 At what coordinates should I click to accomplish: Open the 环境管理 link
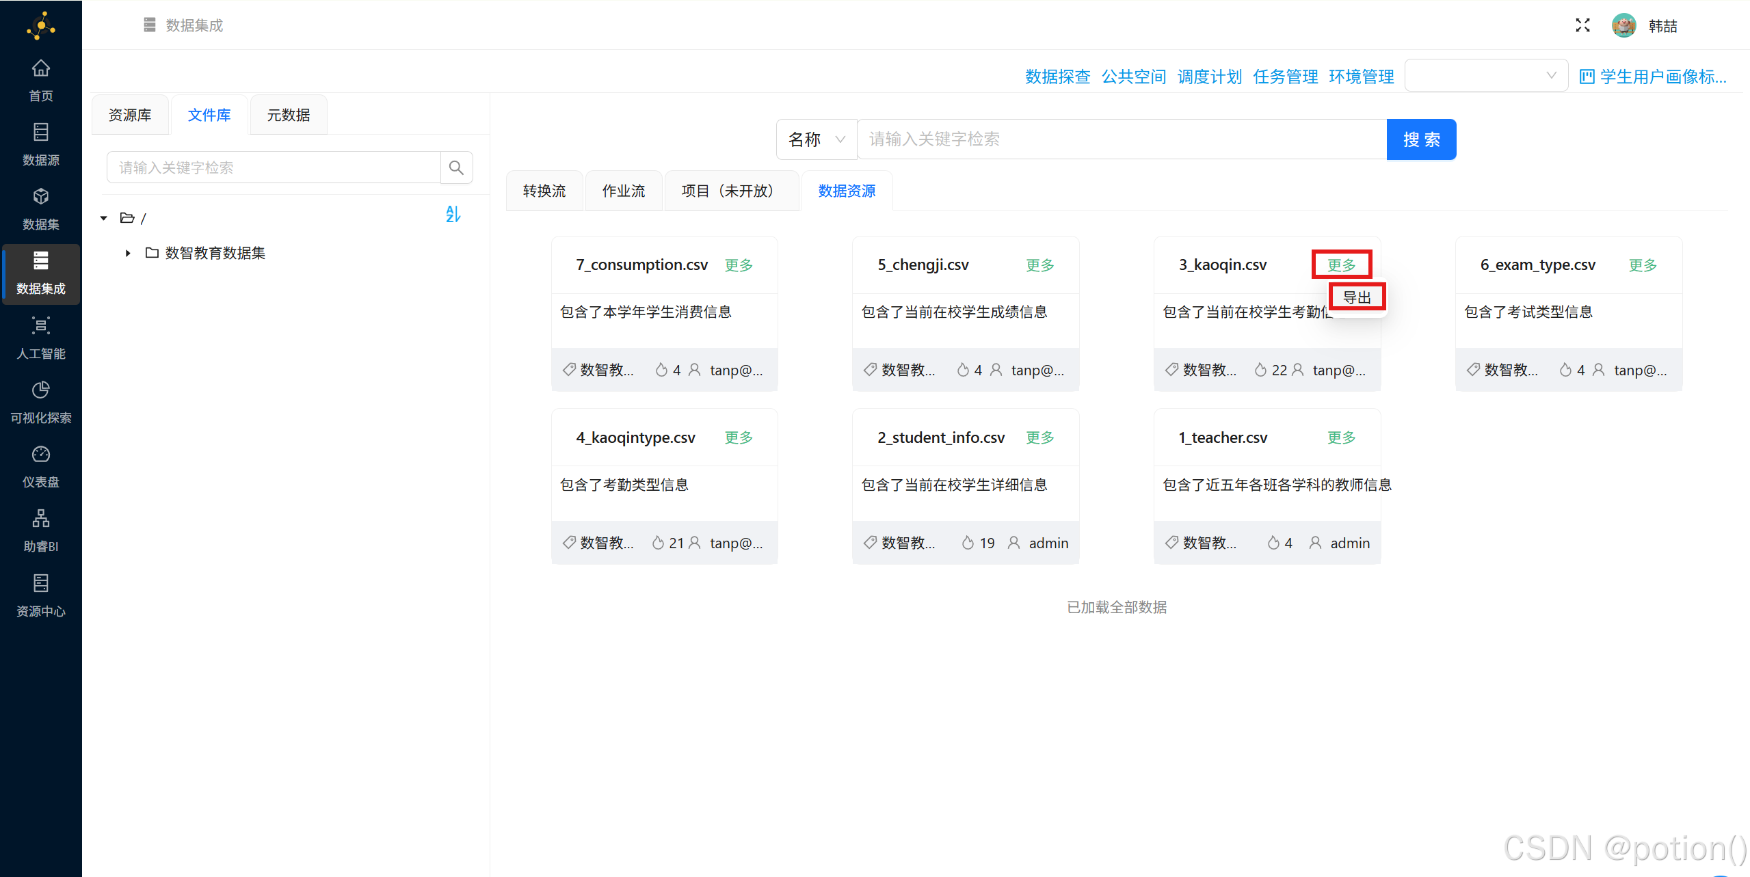pos(1362,77)
